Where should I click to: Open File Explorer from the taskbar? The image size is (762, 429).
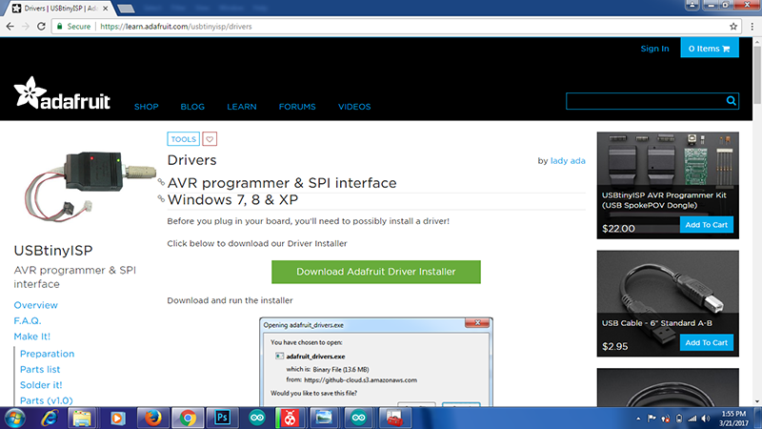82,419
